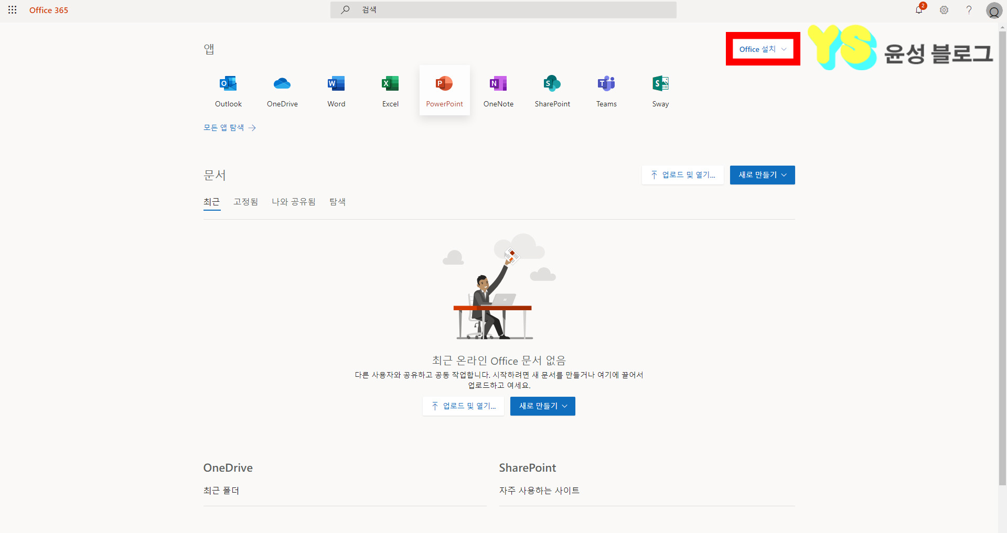Open the help question mark
This screenshot has width=1007, height=533.
click(969, 10)
